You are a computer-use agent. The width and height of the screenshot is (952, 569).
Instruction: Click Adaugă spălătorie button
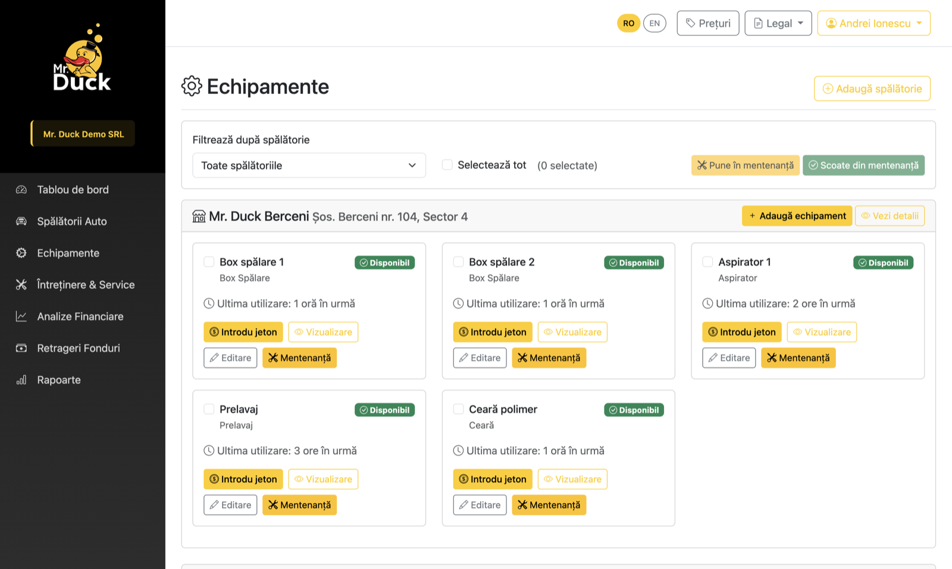(x=872, y=89)
